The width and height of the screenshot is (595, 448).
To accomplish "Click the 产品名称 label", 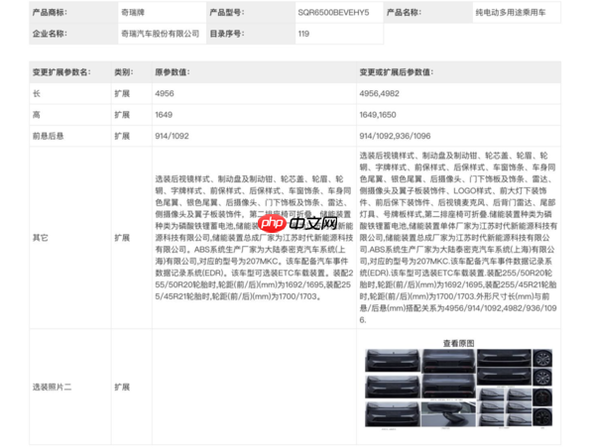I will pyautogui.click(x=405, y=13).
